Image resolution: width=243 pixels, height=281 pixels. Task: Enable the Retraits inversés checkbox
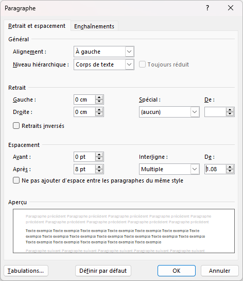[x=16, y=126]
